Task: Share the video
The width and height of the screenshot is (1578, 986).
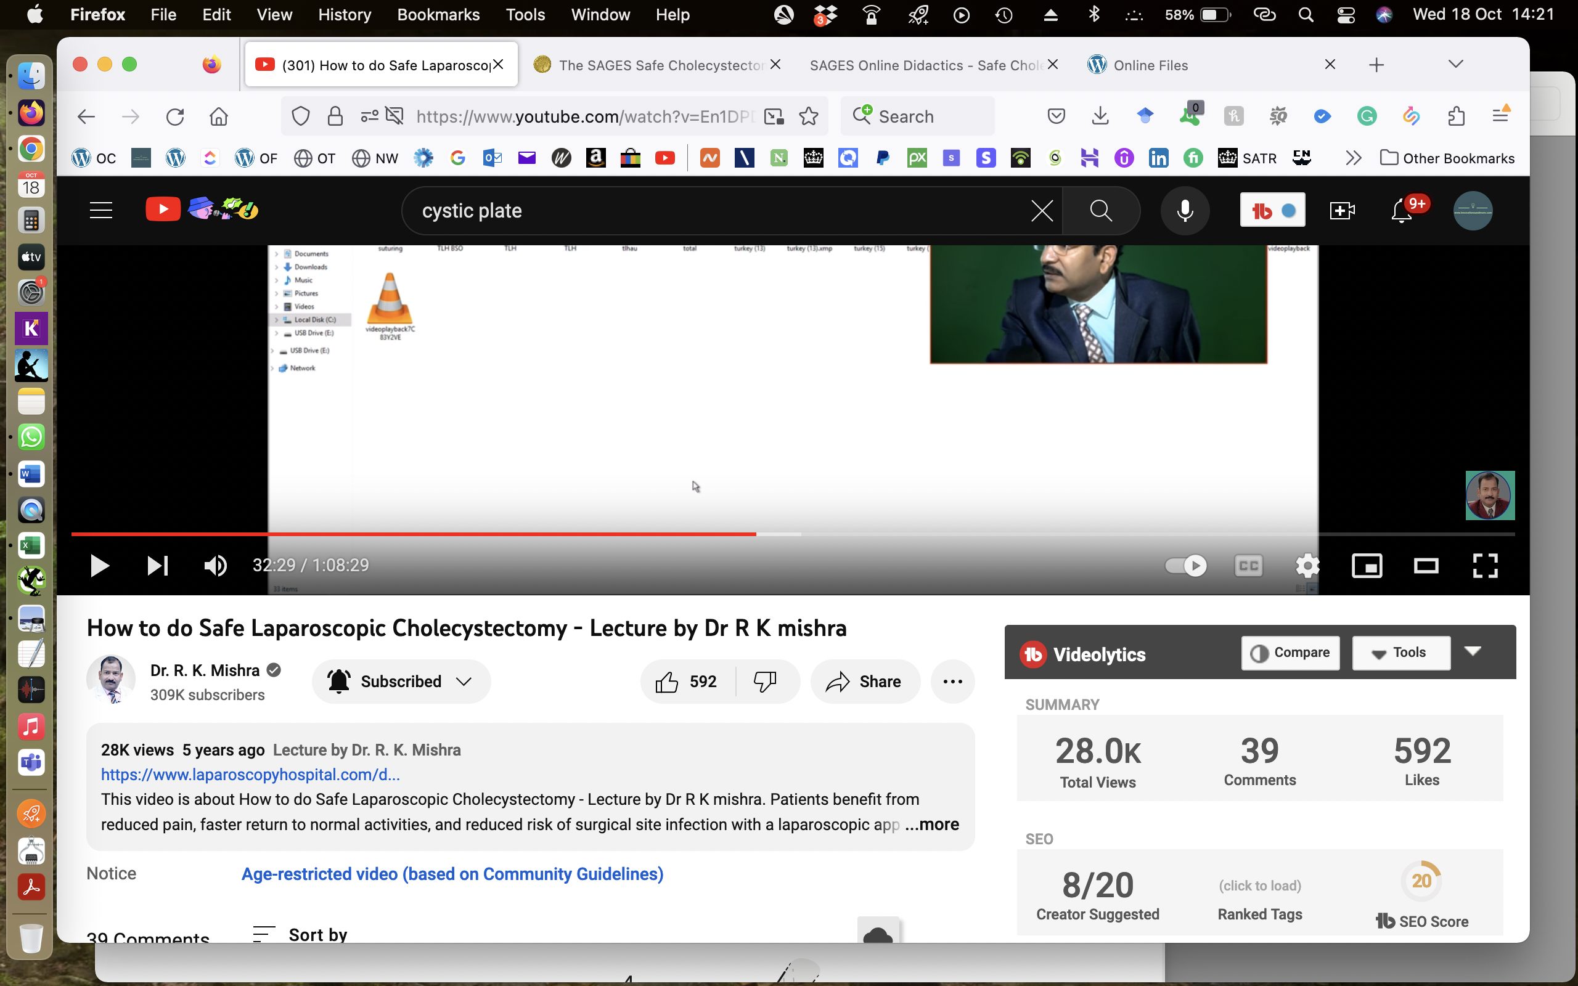Action: point(865,682)
